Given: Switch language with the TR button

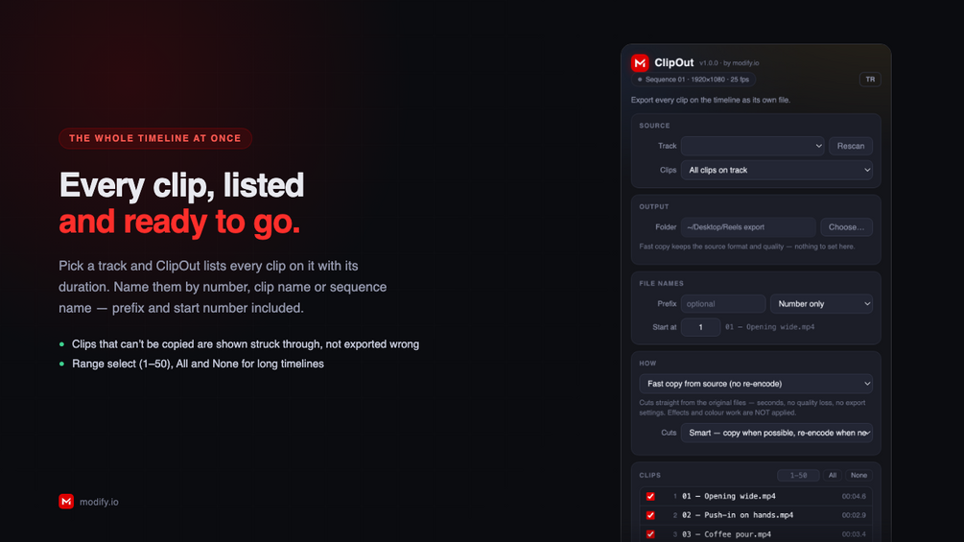Looking at the screenshot, I should pyautogui.click(x=870, y=80).
